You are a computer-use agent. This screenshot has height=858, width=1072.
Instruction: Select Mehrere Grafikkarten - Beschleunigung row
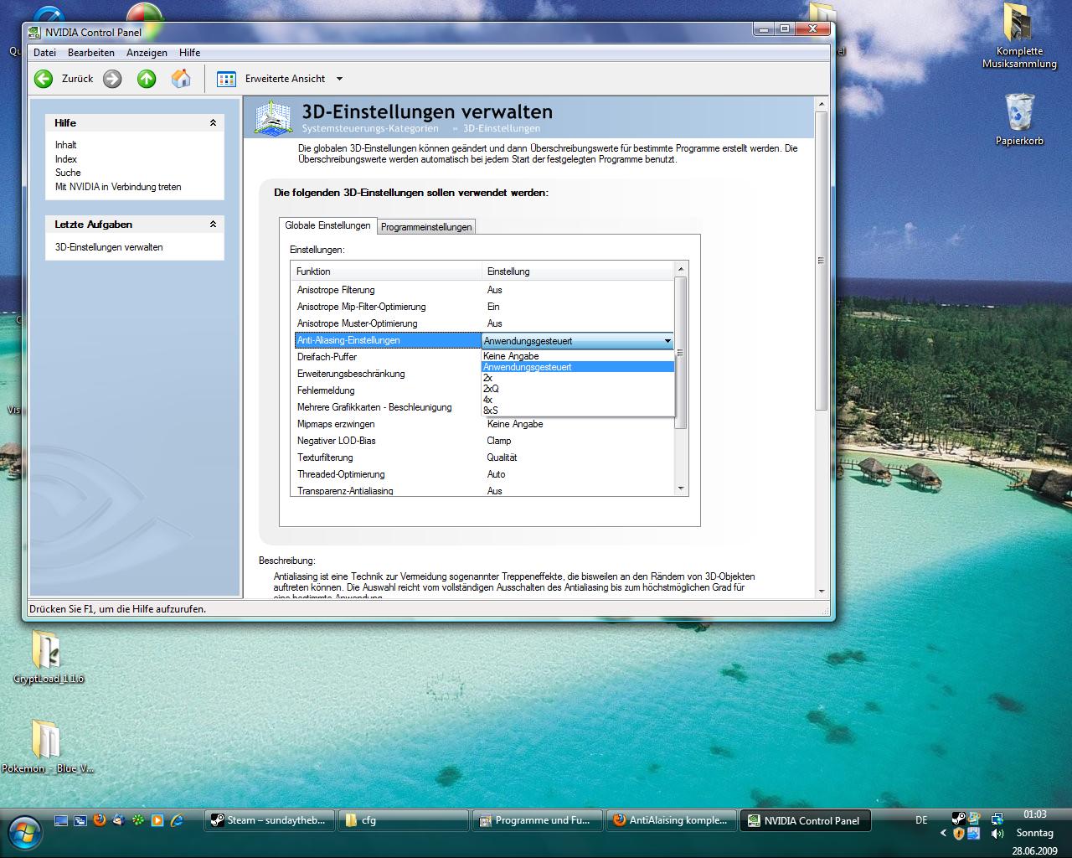[386, 407]
